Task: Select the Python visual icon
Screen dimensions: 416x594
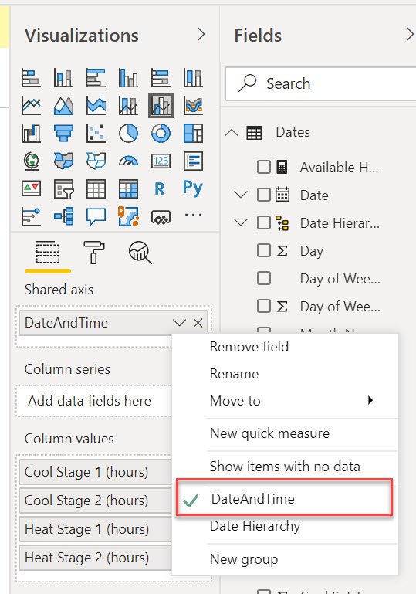Action: (193, 188)
